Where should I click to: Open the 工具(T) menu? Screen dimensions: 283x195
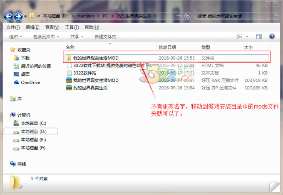pos(72,27)
